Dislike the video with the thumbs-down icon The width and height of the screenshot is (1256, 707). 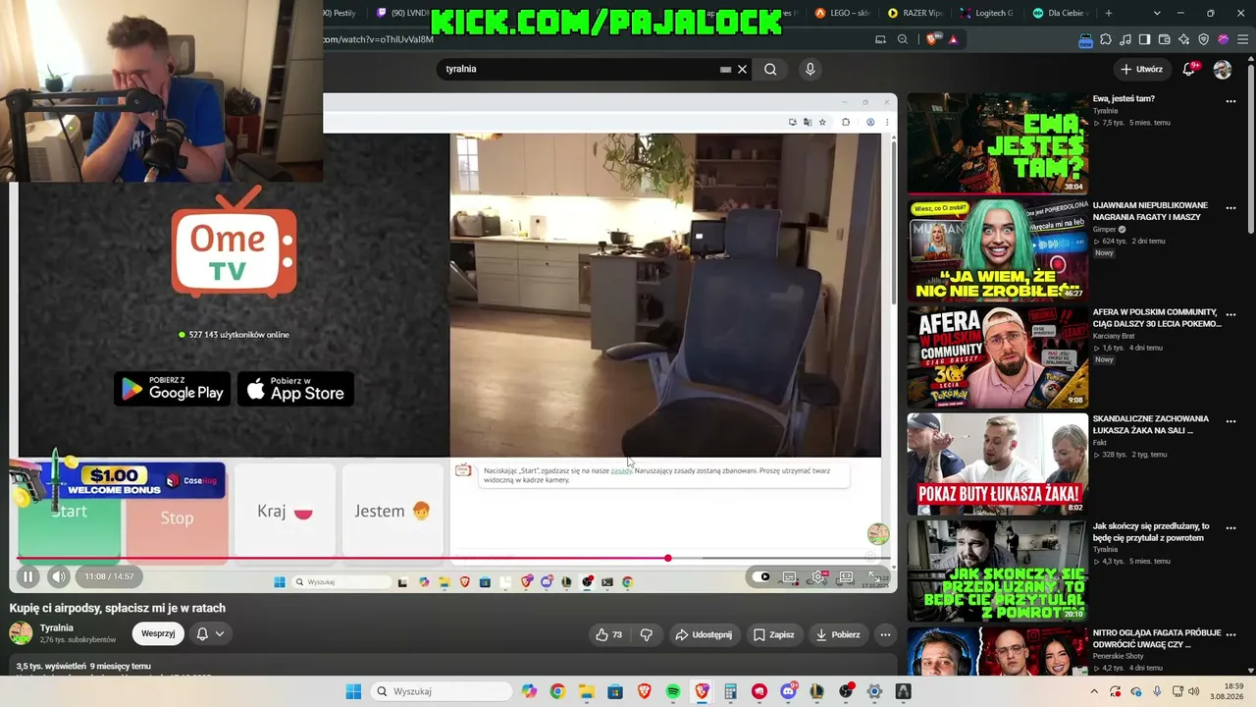(x=646, y=634)
